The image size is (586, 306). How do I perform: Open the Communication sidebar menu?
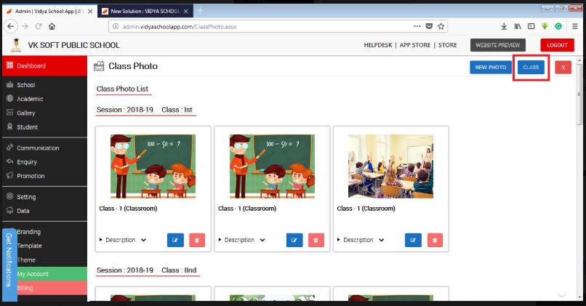tap(44, 148)
